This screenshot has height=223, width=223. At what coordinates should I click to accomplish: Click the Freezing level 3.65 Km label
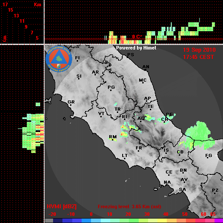click(x=129, y=206)
